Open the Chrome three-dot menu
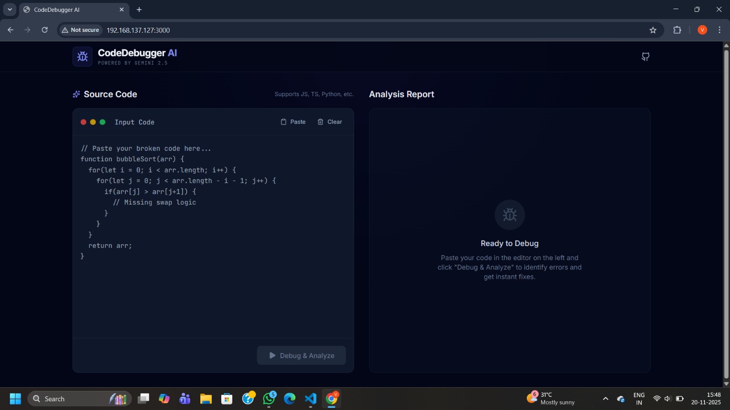Image resolution: width=730 pixels, height=410 pixels. (720, 30)
